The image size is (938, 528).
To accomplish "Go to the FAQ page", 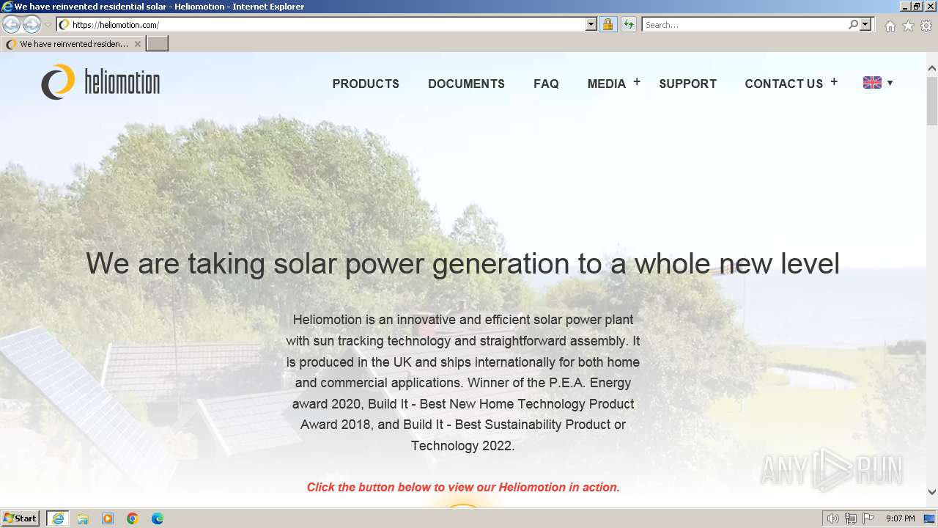I will tap(546, 84).
